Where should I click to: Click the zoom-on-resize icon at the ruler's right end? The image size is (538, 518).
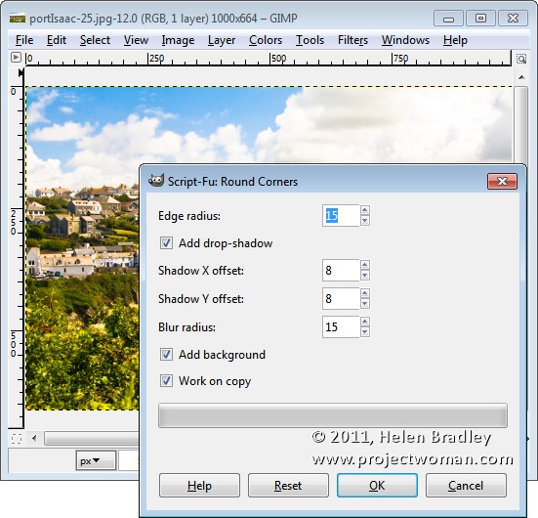pyautogui.click(x=521, y=59)
